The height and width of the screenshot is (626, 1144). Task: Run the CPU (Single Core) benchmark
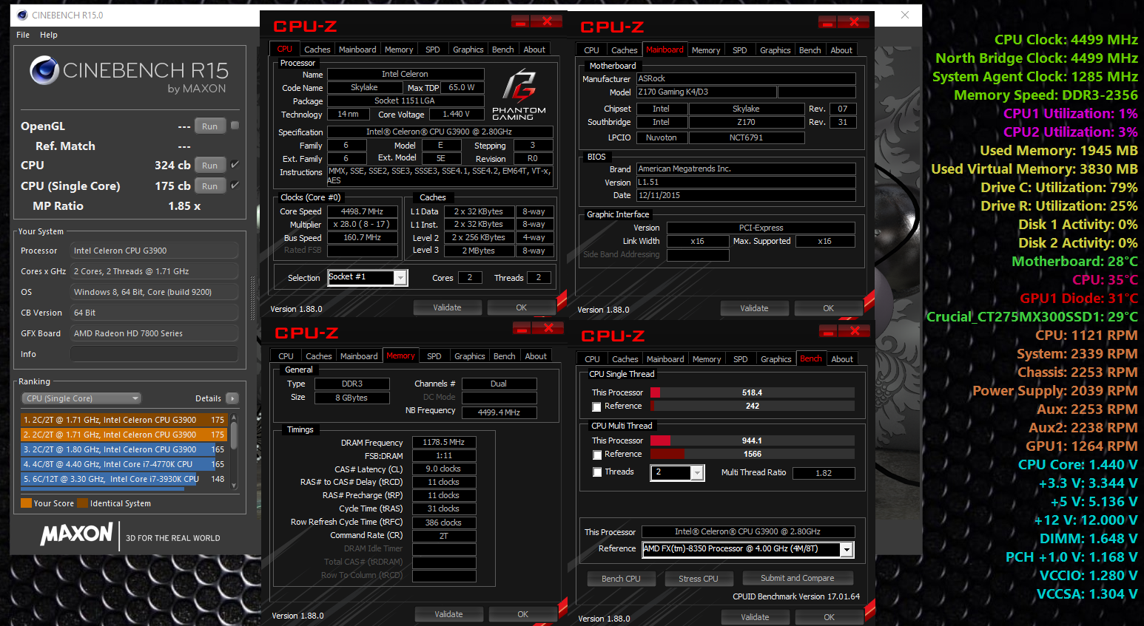click(x=210, y=186)
